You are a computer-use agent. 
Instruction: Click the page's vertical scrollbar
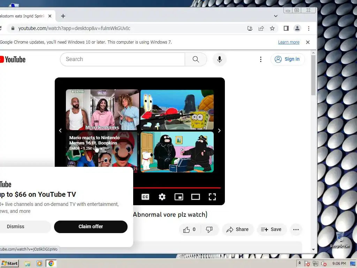[x=313, y=75]
